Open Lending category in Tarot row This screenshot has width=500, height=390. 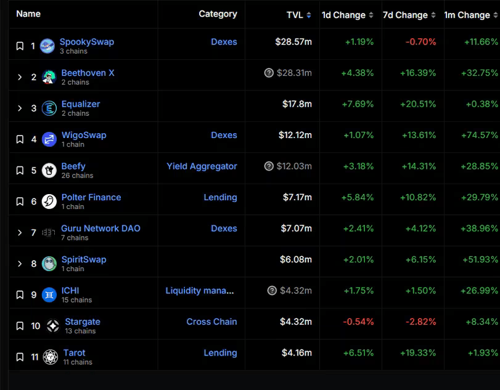point(220,353)
